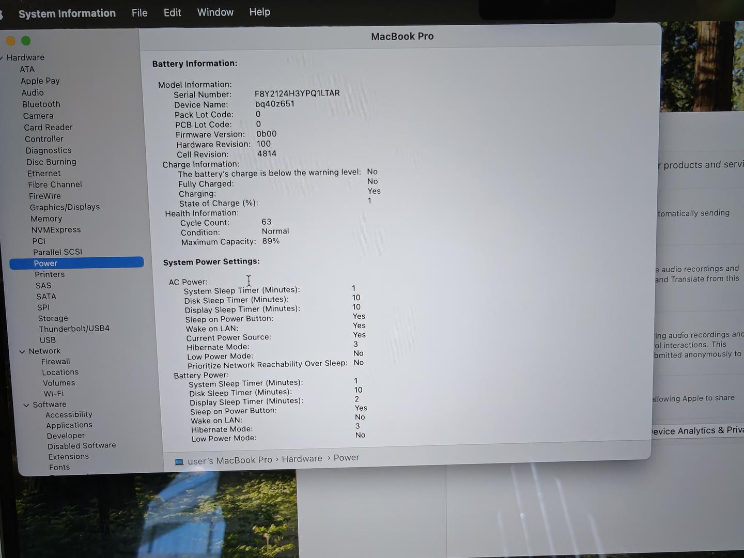Select the Hardware category label in the sidebar

pos(25,57)
